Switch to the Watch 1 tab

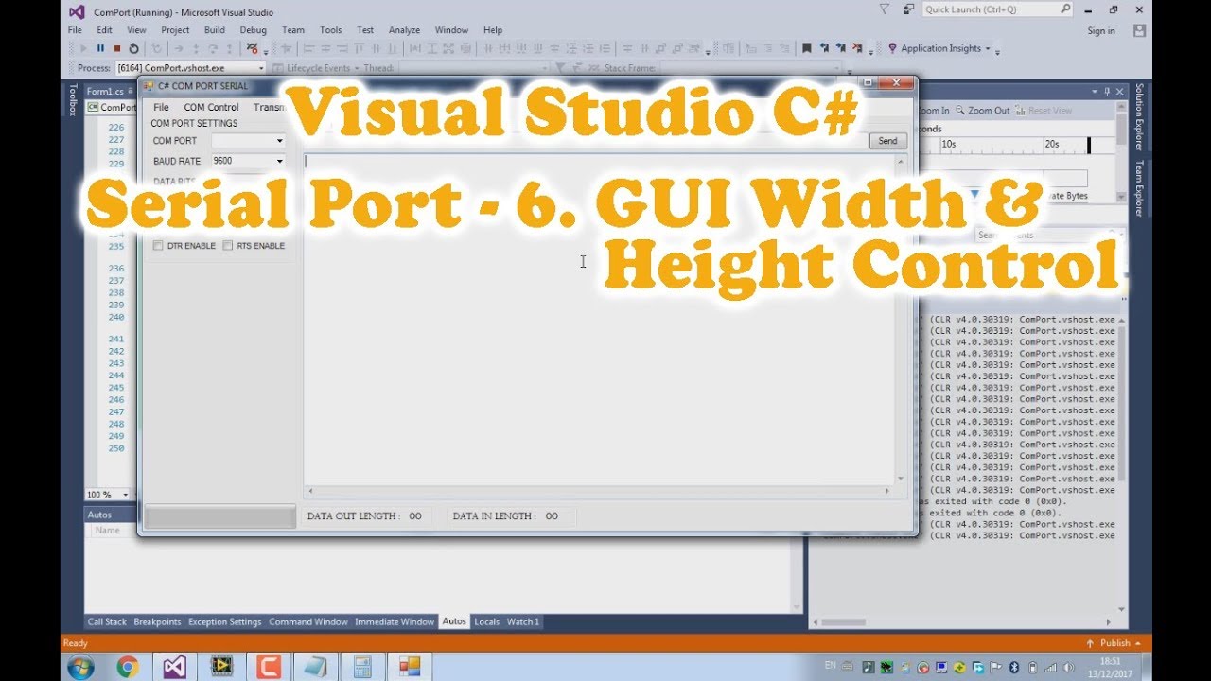click(x=523, y=621)
